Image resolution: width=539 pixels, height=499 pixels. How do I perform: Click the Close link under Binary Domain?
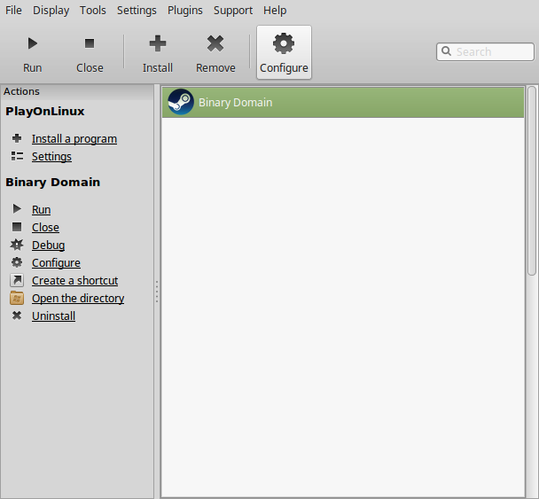[45, 228]
